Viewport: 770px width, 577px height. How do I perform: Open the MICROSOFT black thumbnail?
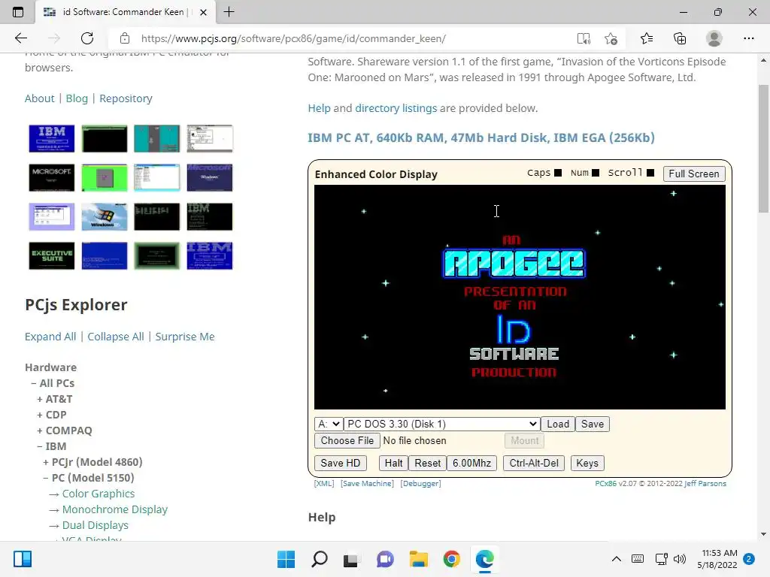point(52,177)
